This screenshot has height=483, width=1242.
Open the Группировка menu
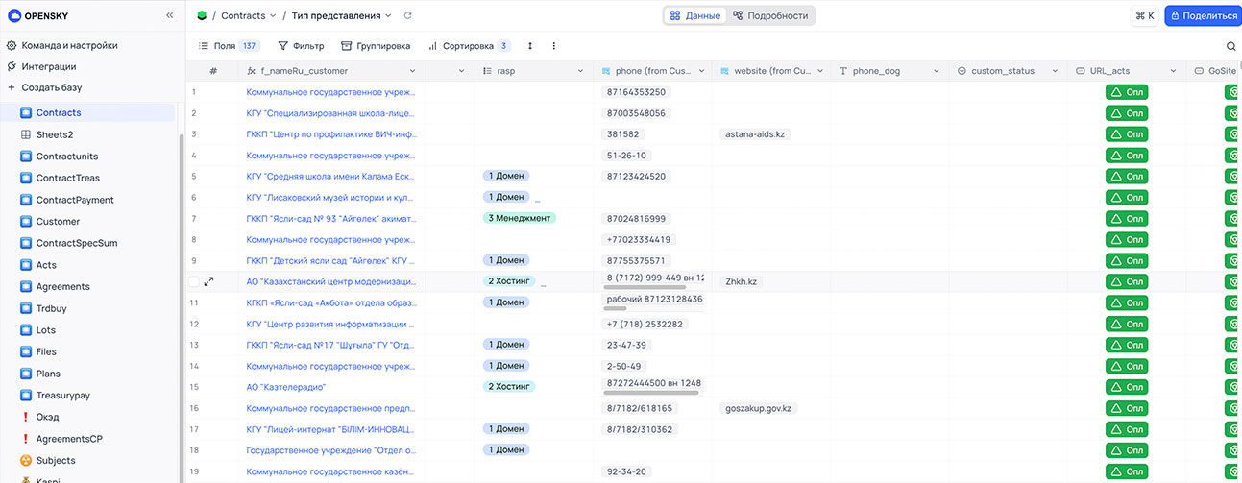point(376,46)
